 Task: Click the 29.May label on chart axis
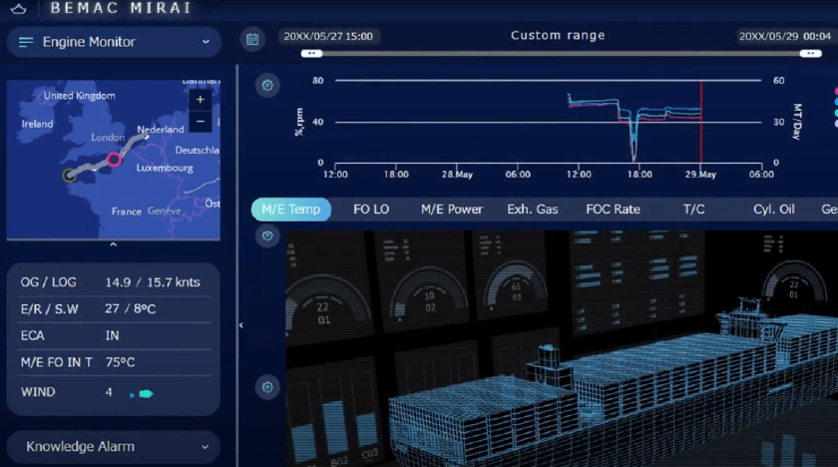tap(700, 175)
